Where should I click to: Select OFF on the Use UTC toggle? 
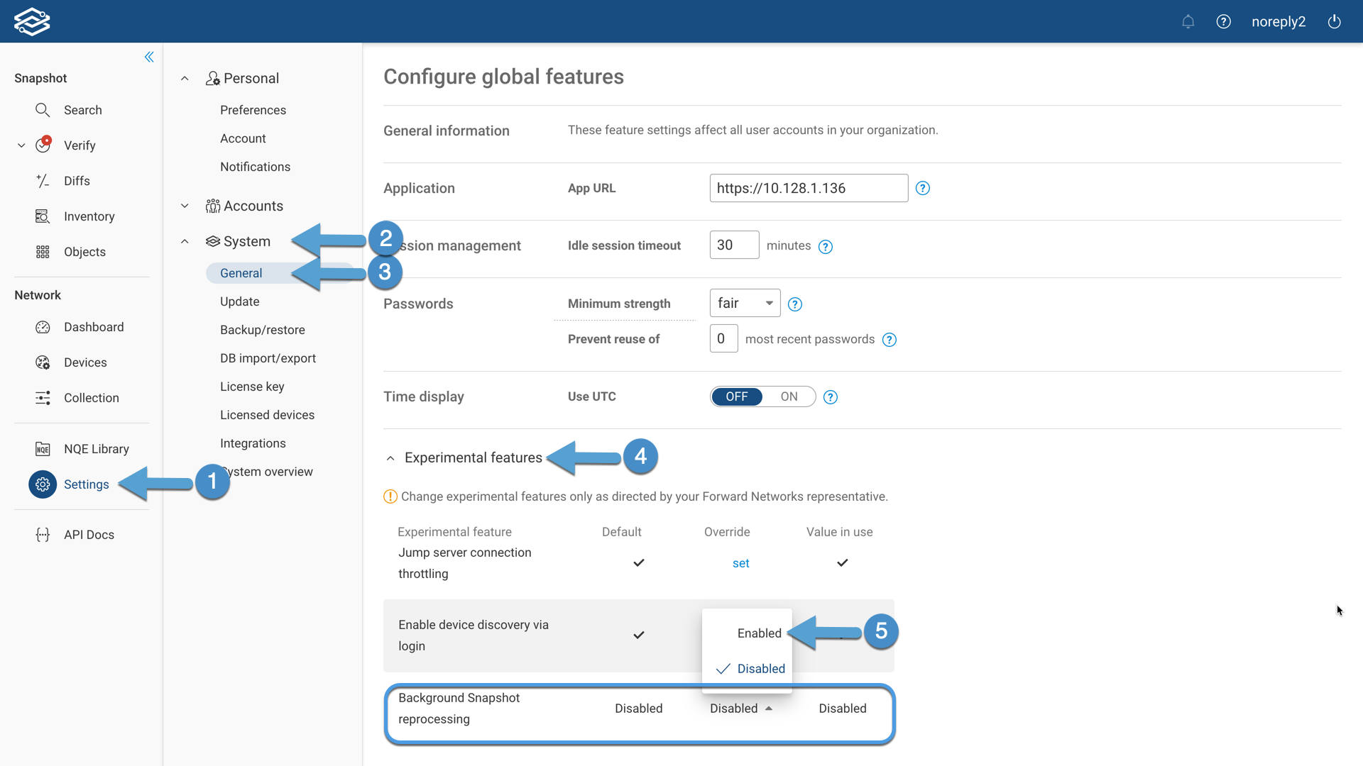[737, 397]
